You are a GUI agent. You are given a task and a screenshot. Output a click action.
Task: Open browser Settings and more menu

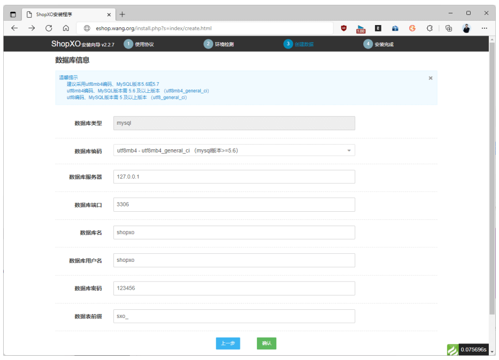485,28
